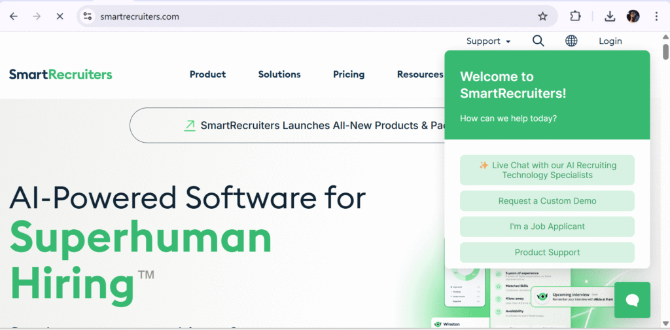Screen dimensions: 670x330
Task: Toggle the green chat bubble widget
Action: click(x=633, y=300)
